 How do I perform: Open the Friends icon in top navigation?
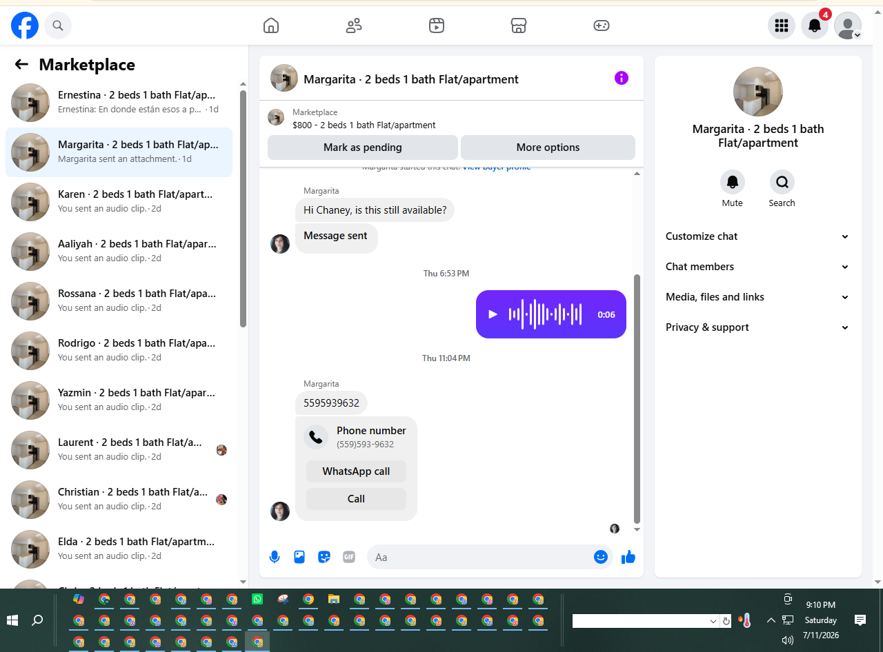click(354, 26)
